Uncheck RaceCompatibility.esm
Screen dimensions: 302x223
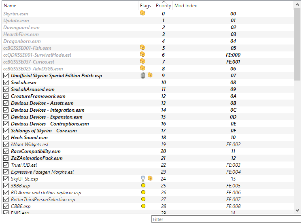click(x=6, y=151)
